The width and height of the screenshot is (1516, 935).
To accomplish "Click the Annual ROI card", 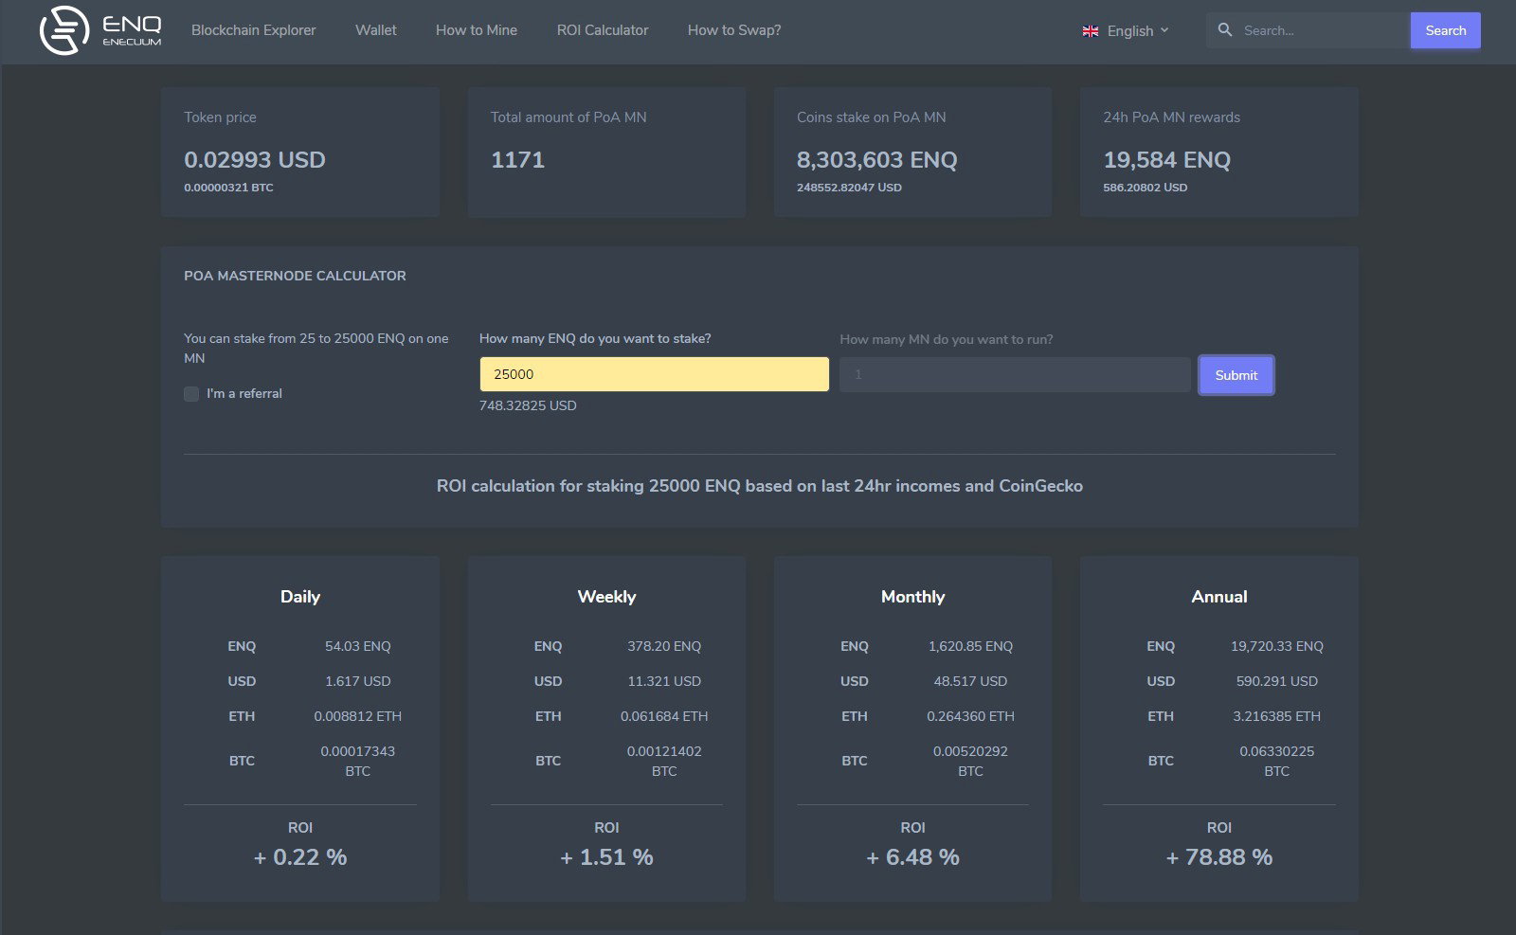I will pos(1218,728).
